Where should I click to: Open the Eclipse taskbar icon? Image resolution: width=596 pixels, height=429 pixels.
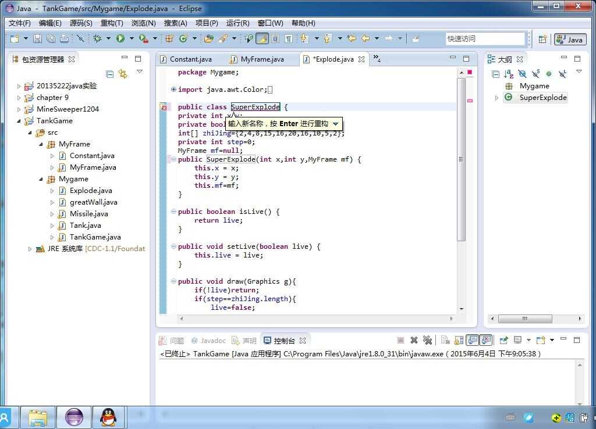(74, 417)
